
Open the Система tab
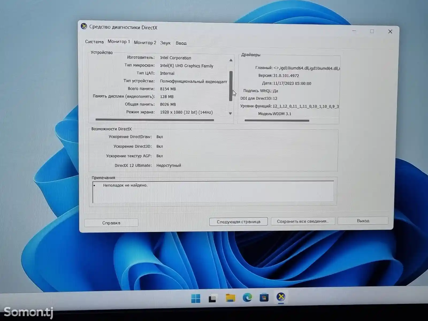point(94,42)
